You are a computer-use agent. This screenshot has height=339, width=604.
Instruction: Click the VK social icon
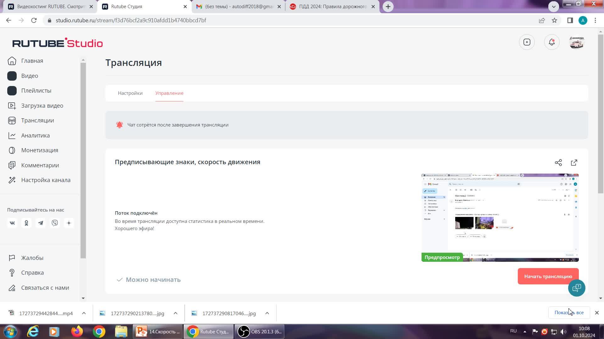[x=12, y=223]
